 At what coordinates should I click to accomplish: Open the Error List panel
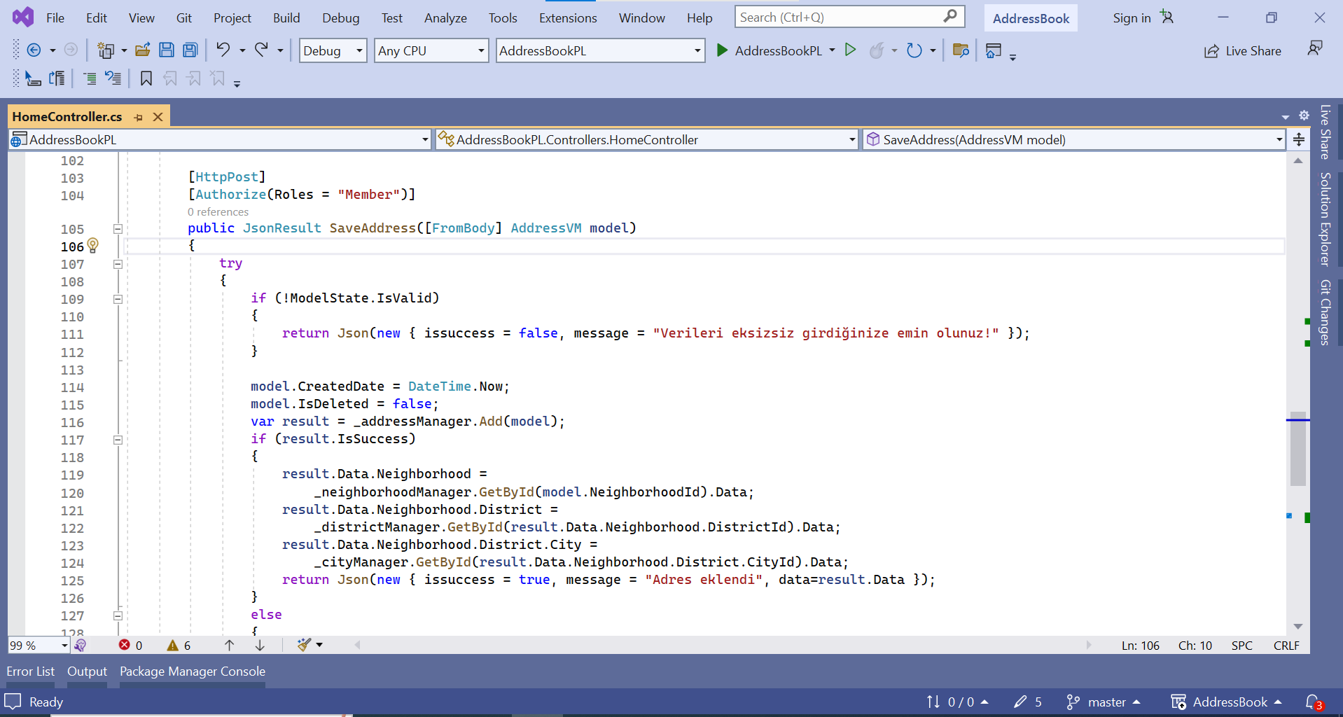point(30,671)
